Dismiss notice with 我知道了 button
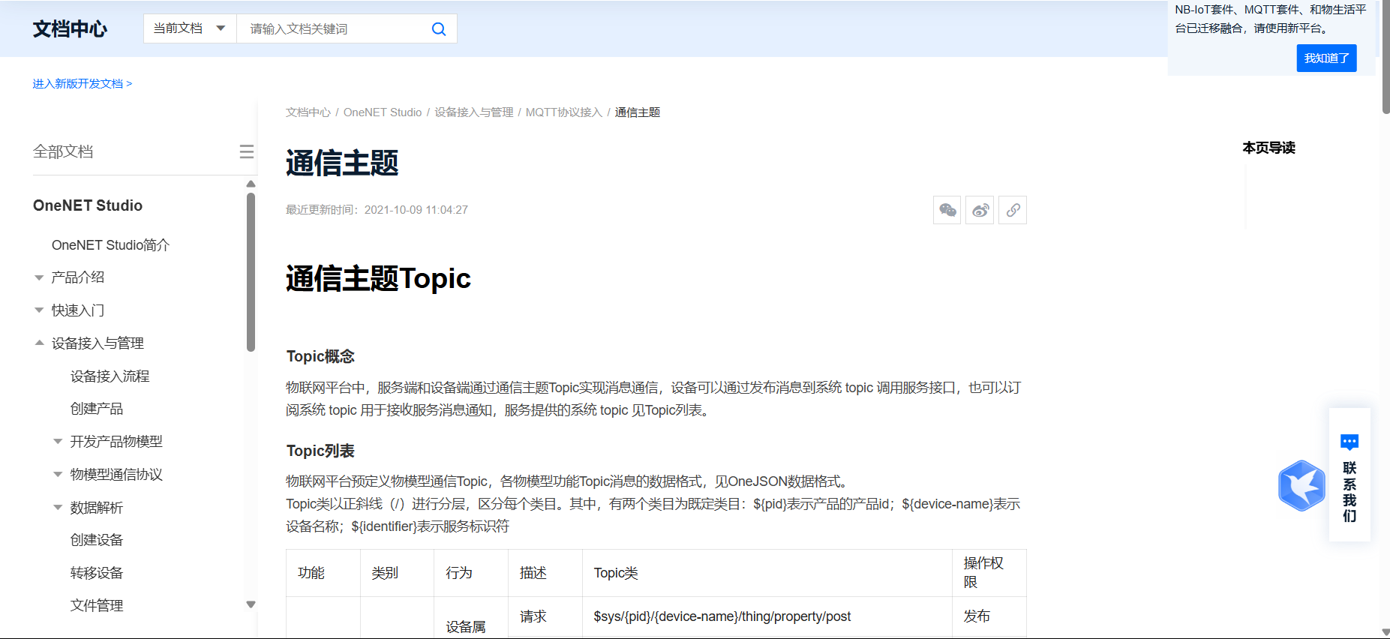Image resolution: width=1390 pixels, height=639 pixels. click(1326, 58)
